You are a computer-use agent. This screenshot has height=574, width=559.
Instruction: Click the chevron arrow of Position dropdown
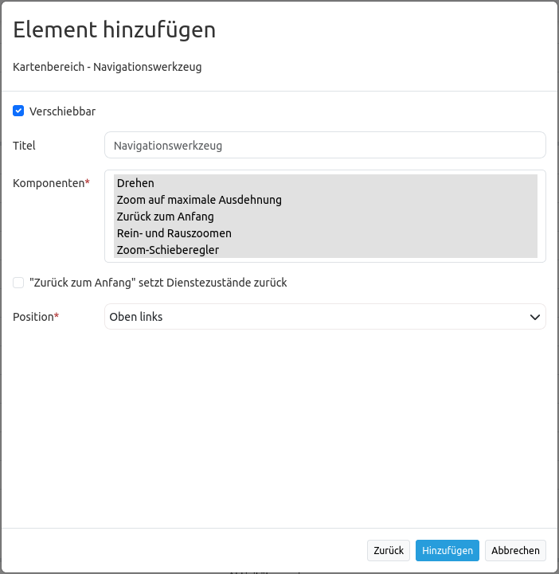click(x=535, y=317)
